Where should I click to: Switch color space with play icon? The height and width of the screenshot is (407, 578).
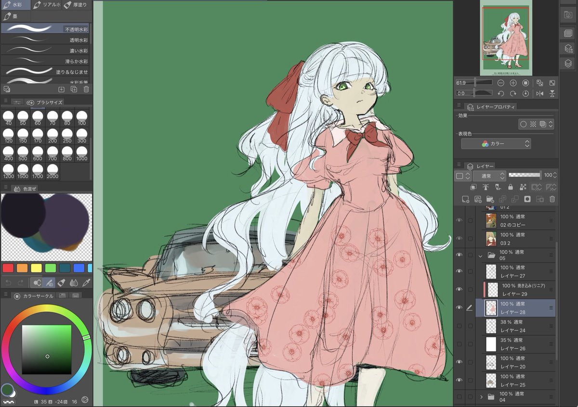pos(85,399)
